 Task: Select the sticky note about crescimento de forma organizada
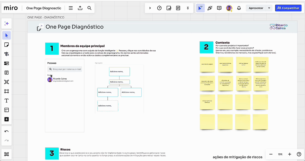tap(225, 64)
